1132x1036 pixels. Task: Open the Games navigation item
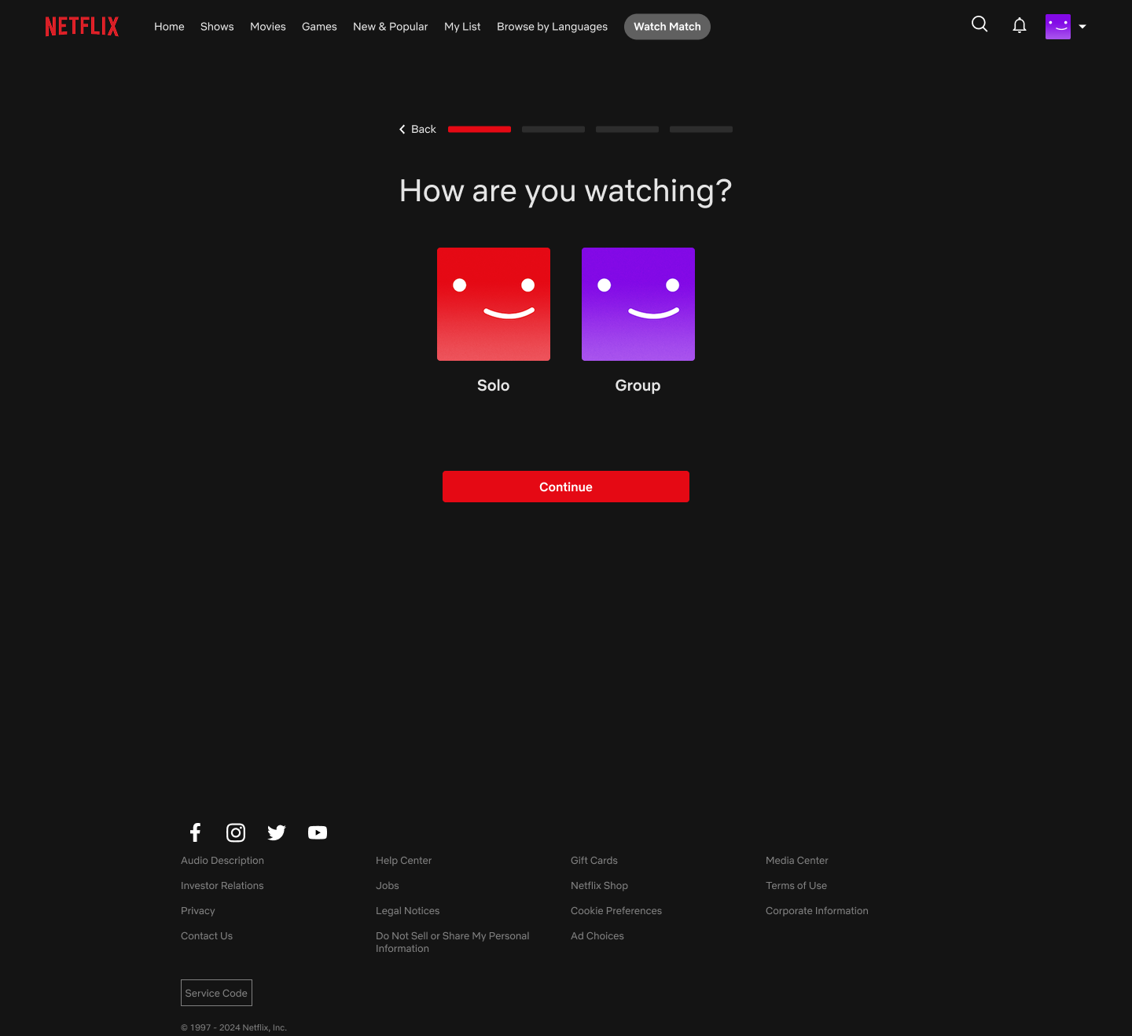point(319,27)
